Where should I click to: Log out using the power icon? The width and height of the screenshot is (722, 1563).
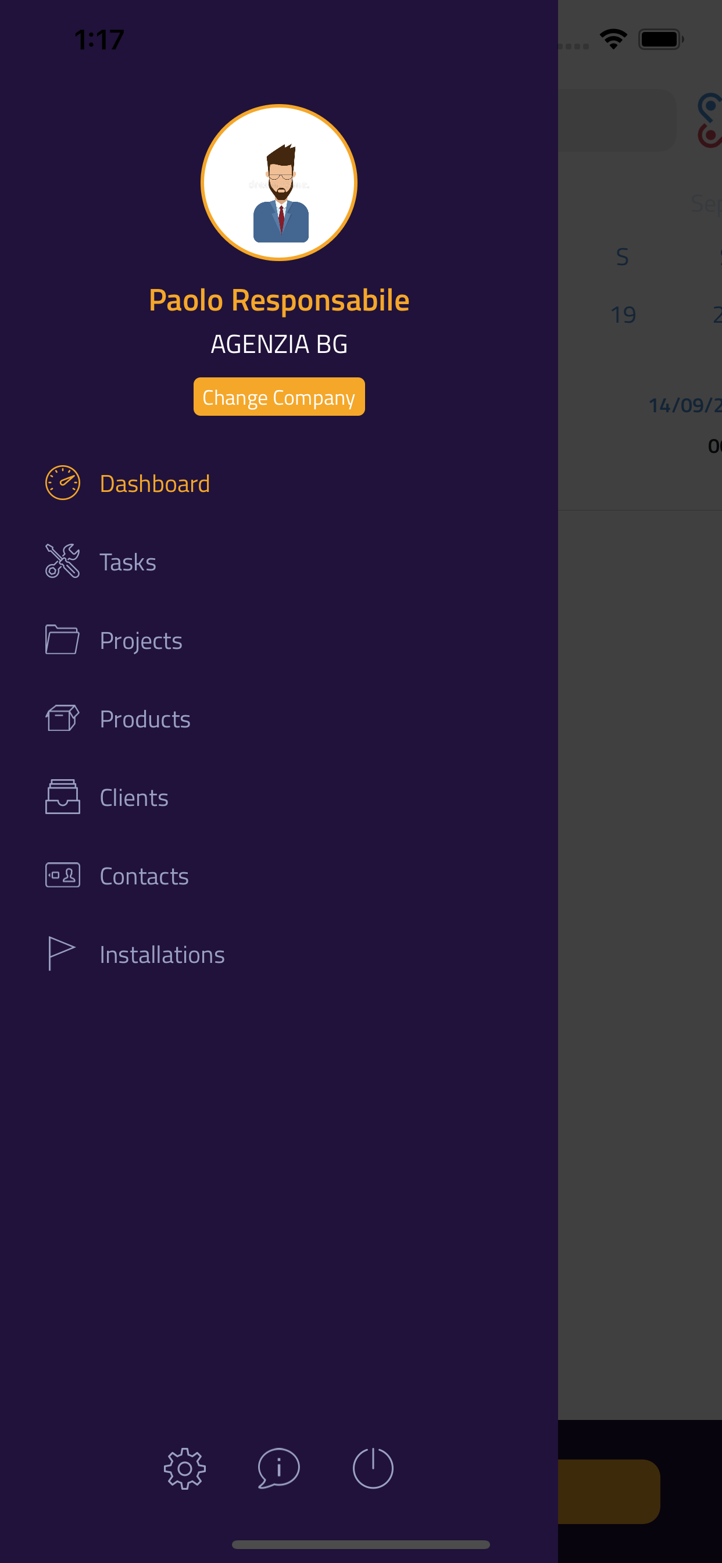(373, 1468)
